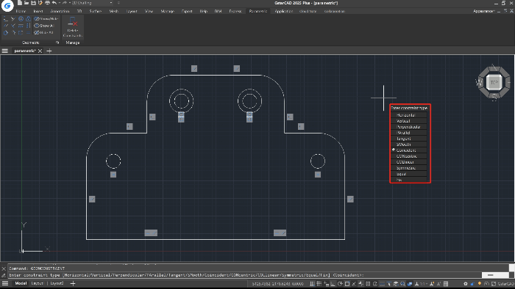Click the Save As icon
This screenshot has width=515, height=289.
pos(40,3)
